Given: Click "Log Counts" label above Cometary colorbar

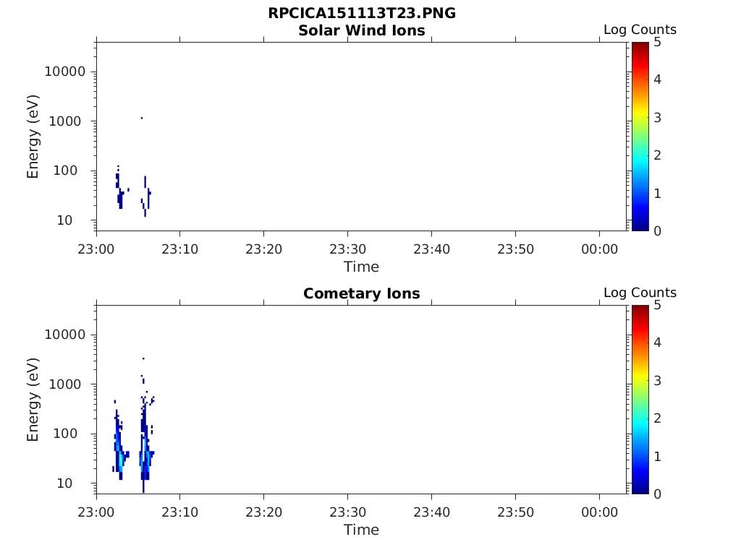Looking at the screenshot, I should pos(640,293).
